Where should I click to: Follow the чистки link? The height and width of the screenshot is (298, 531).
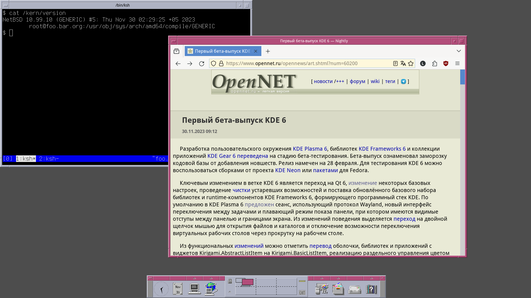click(x=241, y=190)
